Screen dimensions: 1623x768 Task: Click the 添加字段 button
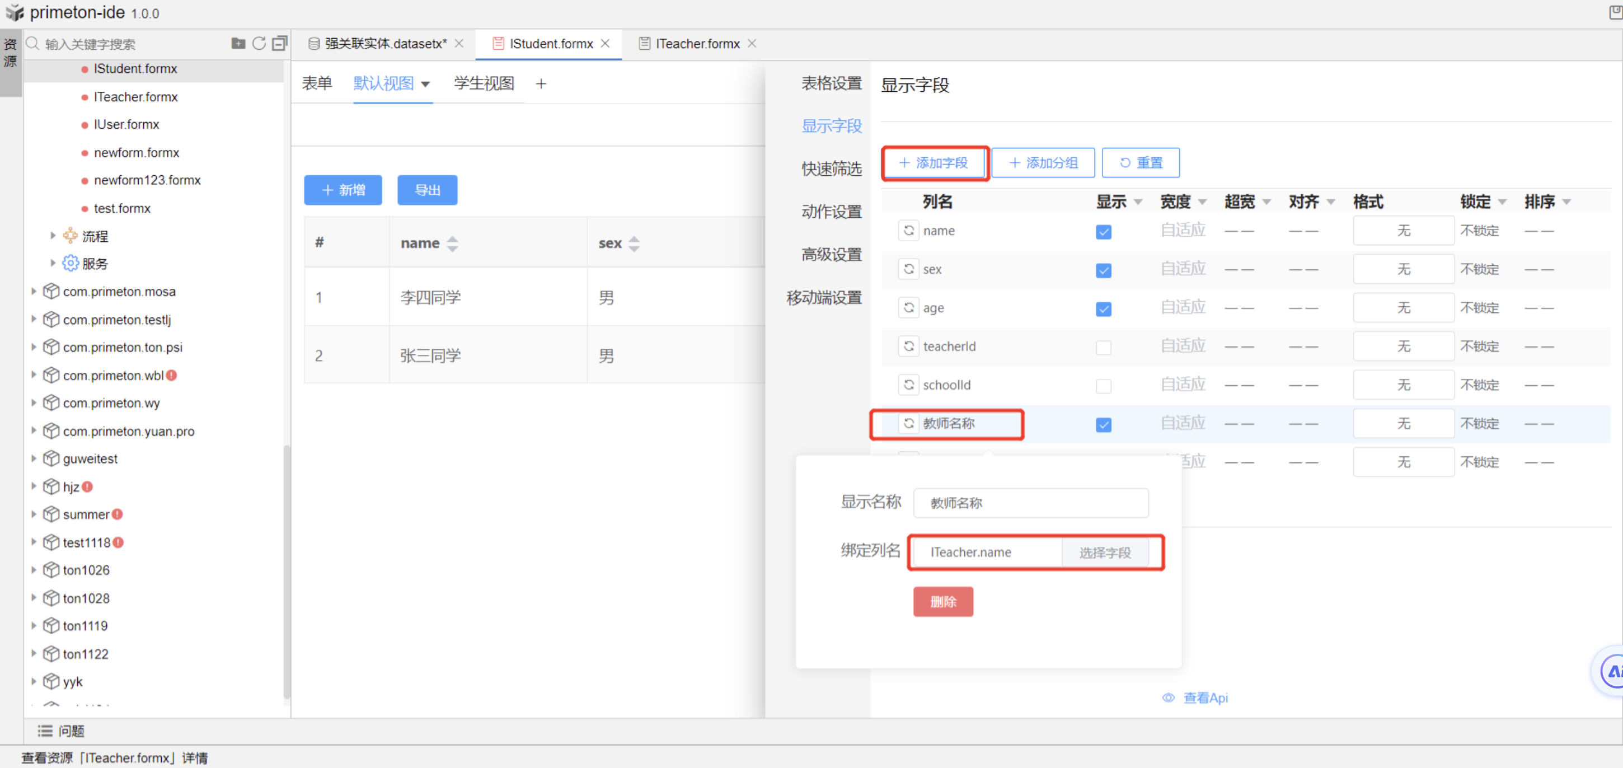click(935, 163)
